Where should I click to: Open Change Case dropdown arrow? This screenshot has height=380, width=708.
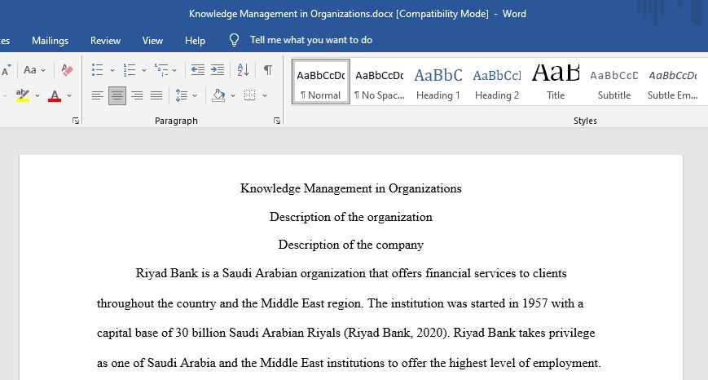pos(43,70)
